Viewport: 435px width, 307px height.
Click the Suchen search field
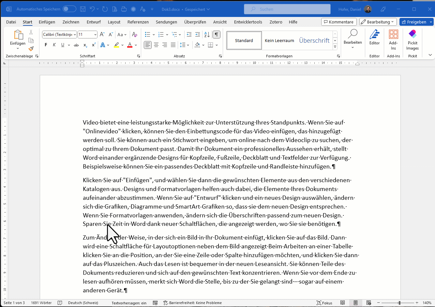287,9
